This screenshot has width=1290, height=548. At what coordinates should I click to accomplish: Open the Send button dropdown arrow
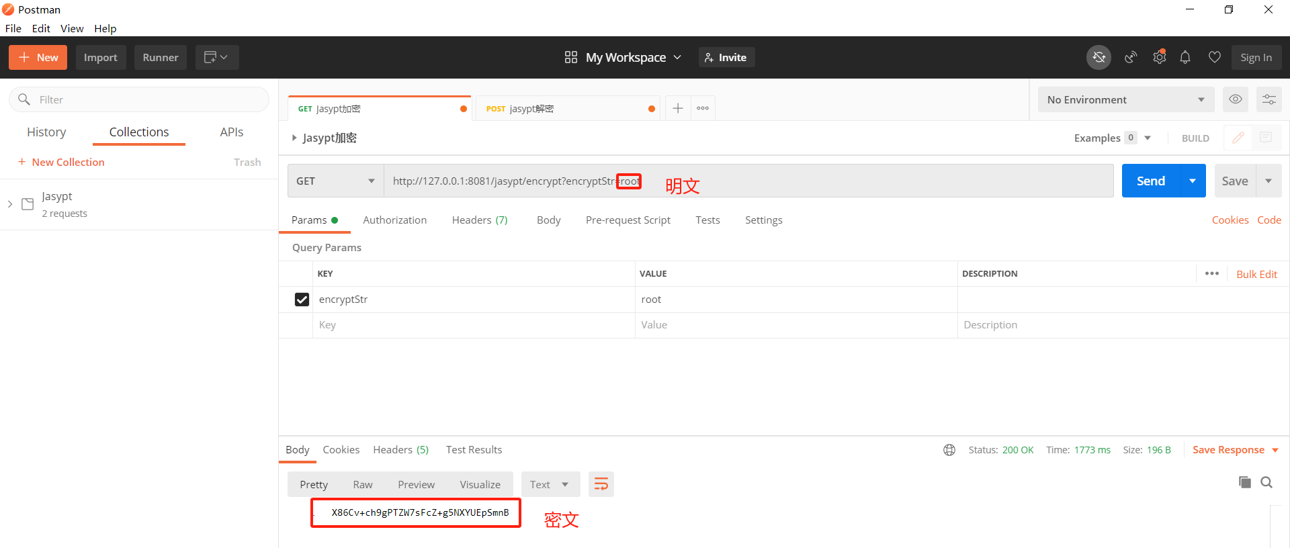[x=1193, y=181]
